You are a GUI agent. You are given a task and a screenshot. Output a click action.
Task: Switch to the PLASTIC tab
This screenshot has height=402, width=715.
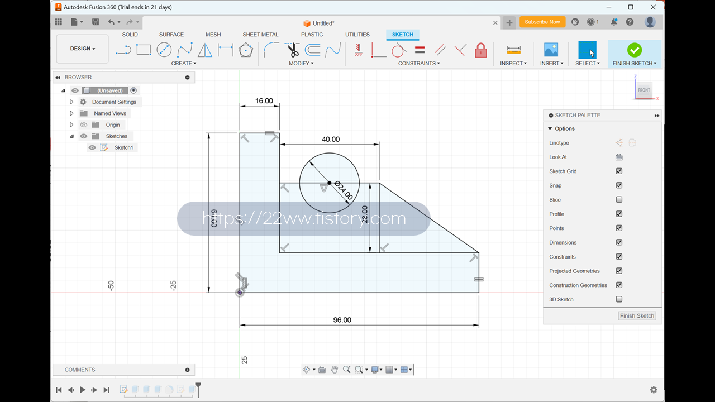[312, 35]
